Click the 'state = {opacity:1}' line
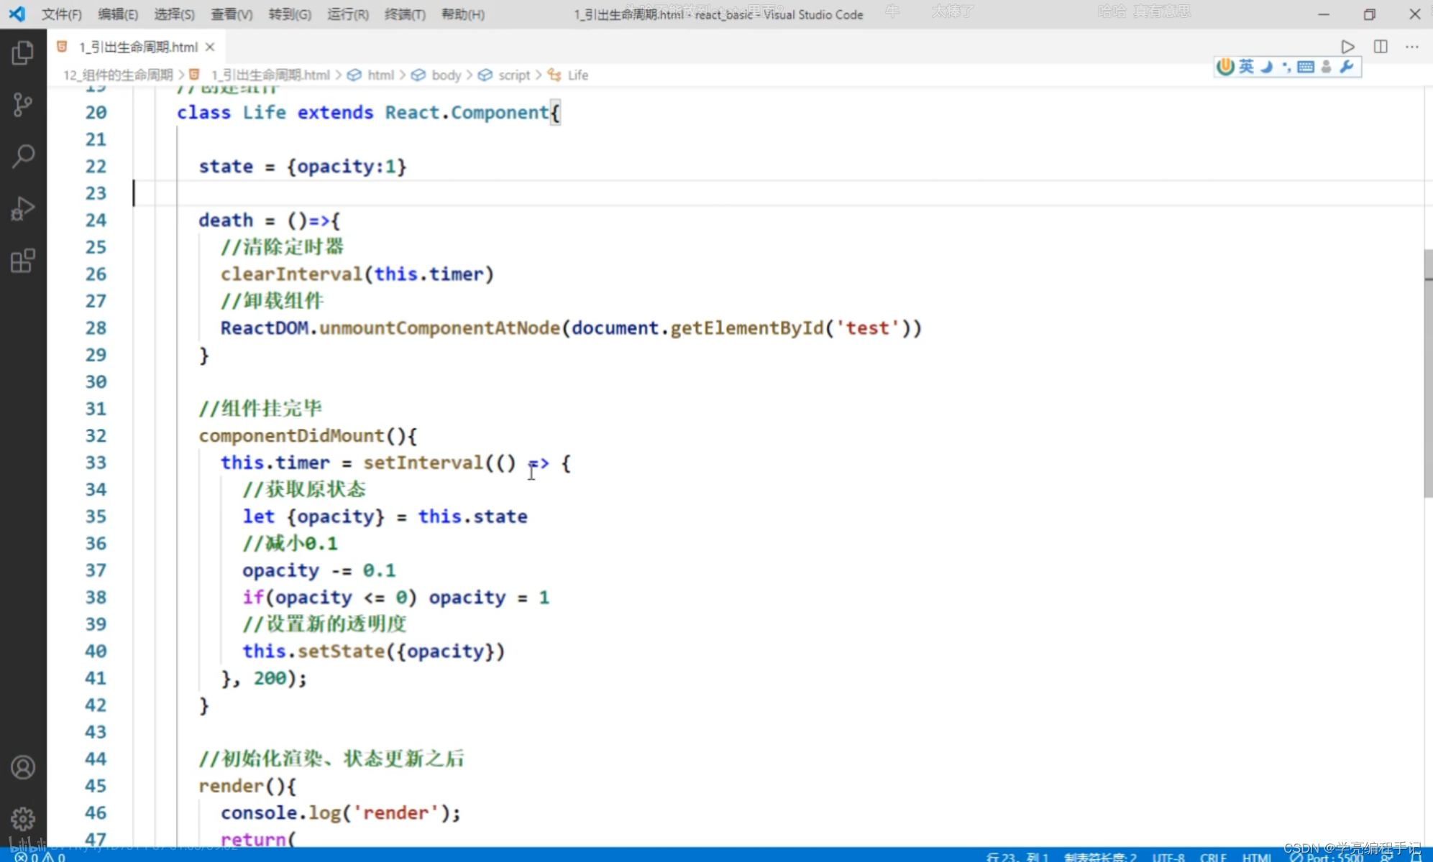The image size is (1433, 862). pyautogui.click(x=302, y=166)
